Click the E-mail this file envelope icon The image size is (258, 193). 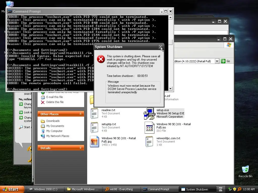click(x=43, y=97)
